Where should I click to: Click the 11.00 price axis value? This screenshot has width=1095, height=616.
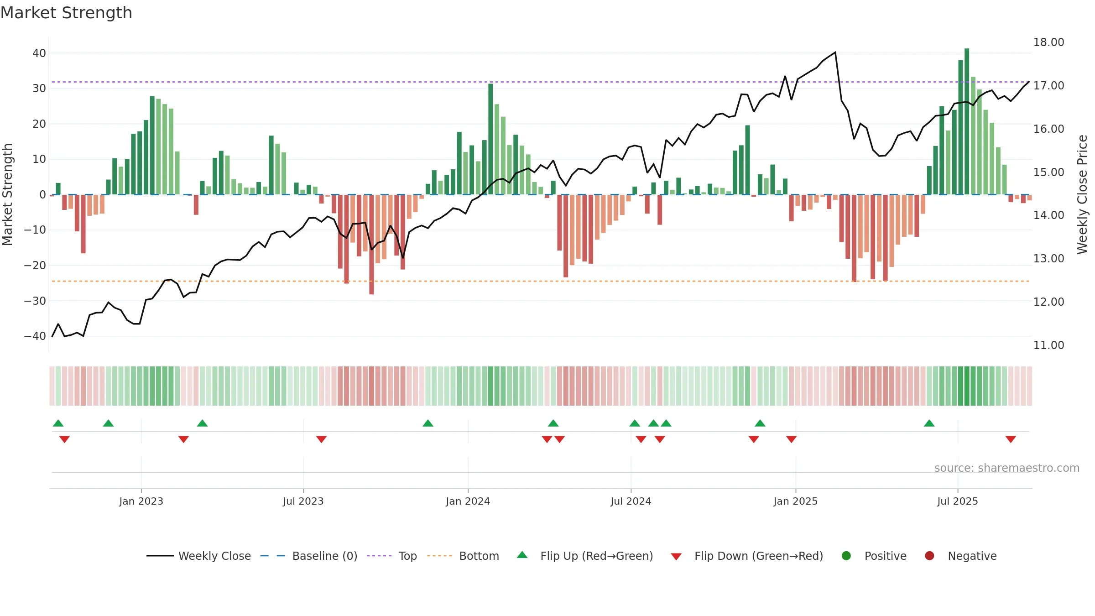1048,345
